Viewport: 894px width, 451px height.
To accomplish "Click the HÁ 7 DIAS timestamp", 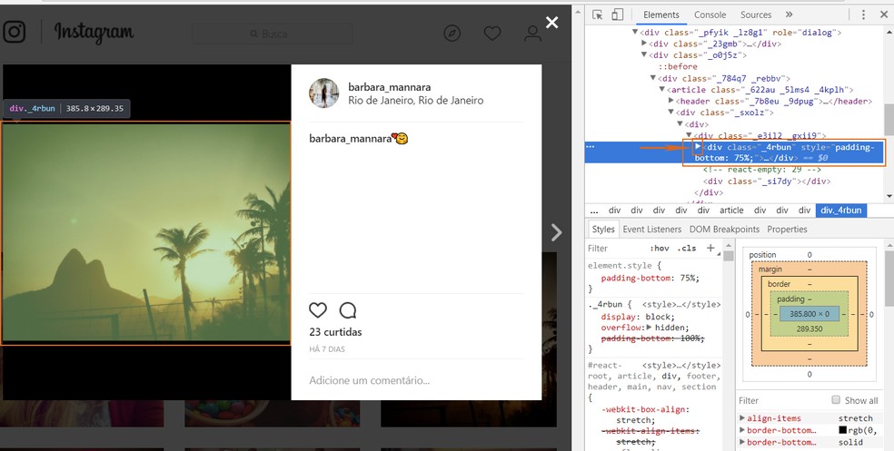I will pyautogui.click(x=327, y=349).
